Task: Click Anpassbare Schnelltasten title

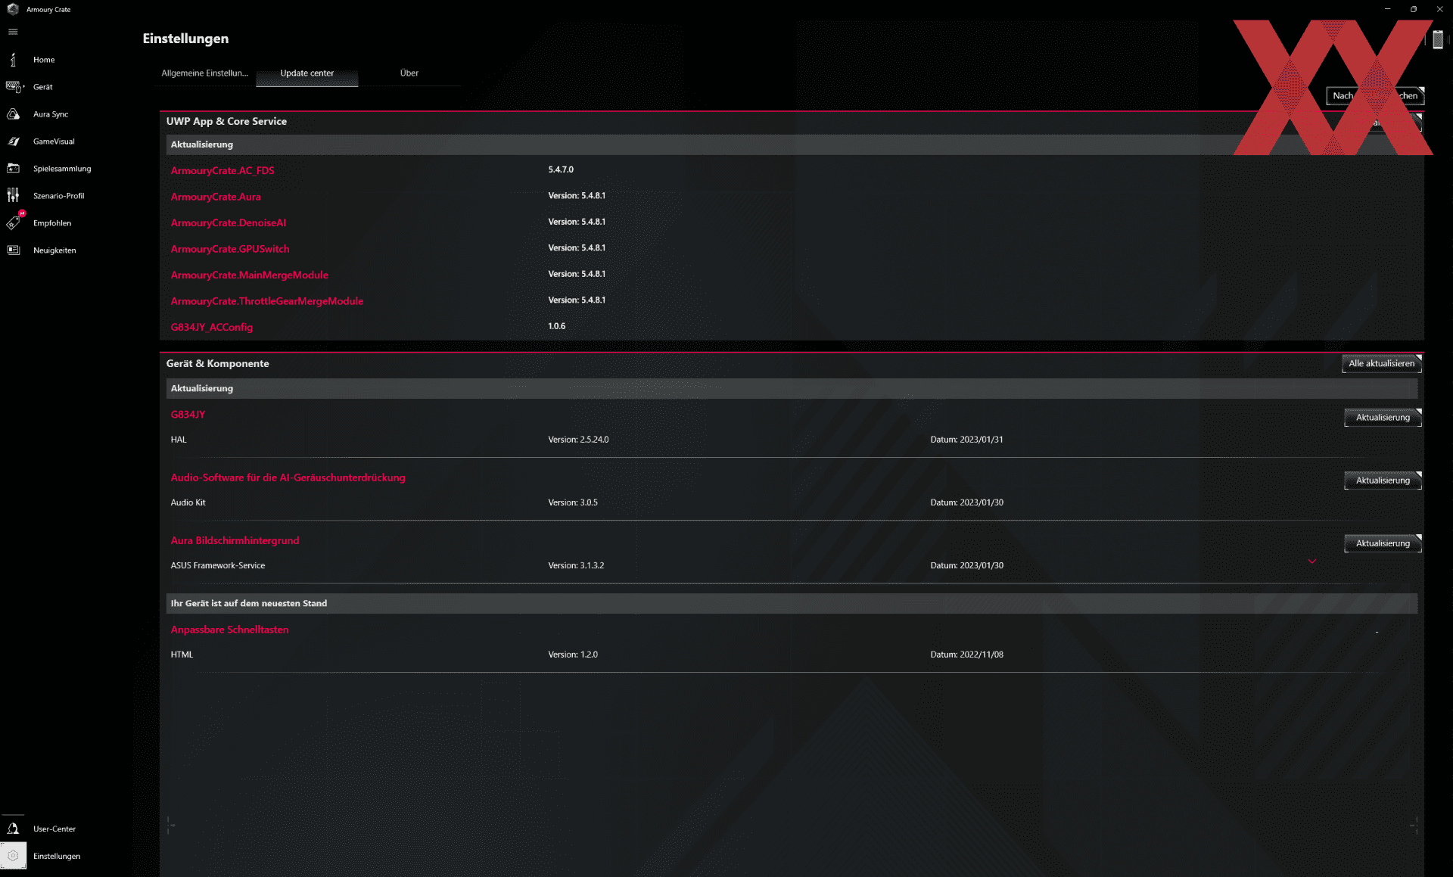Action: click(229, 630)
